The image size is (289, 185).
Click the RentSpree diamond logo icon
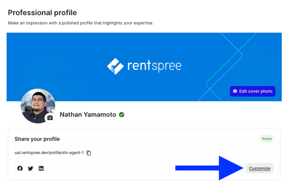pos(115,66)
